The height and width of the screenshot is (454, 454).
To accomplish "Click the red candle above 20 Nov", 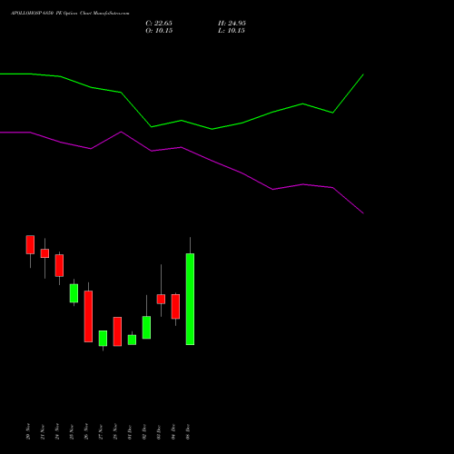I will [30, 244].
